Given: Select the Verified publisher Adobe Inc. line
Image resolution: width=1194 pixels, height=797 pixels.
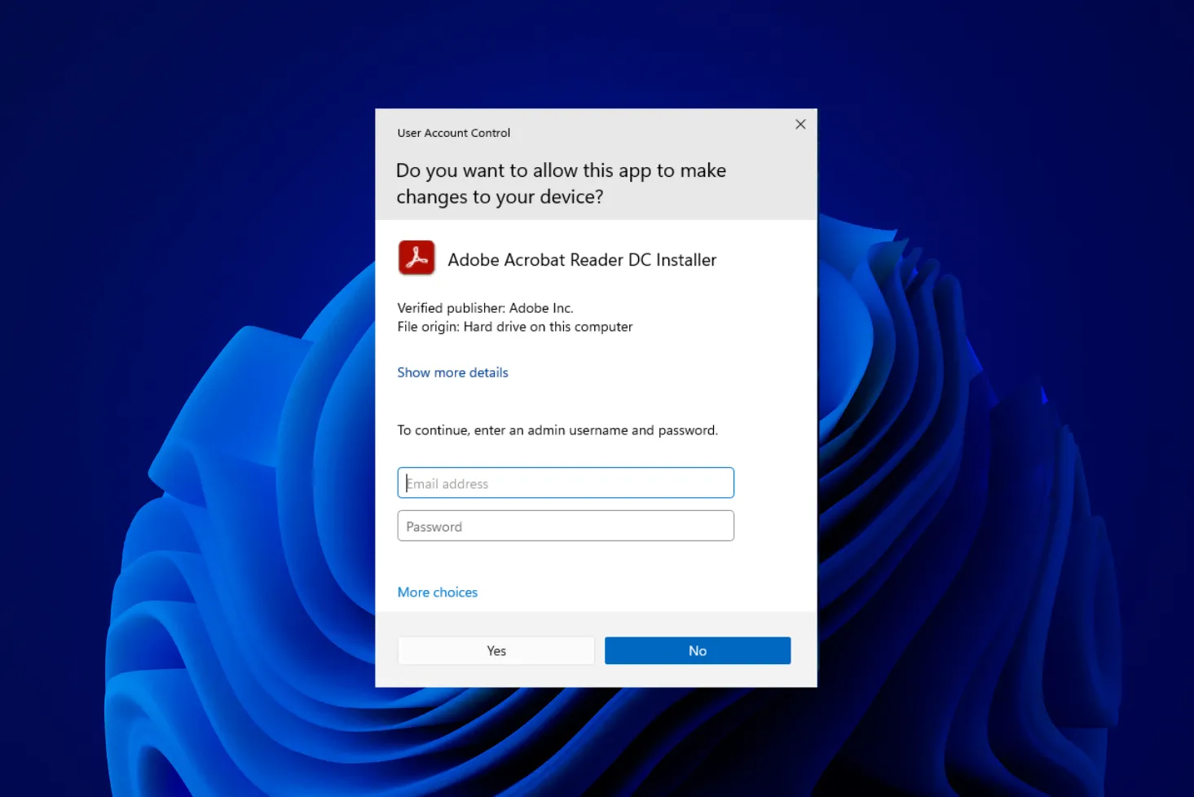Looking at the screenshot, I should pyautogui.click(x=485, y=308).
